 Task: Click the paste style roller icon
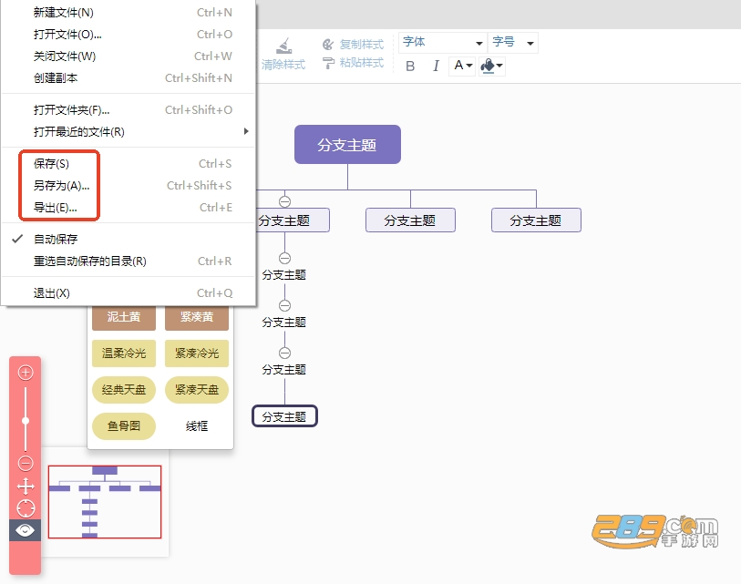(x=328, y=63)
